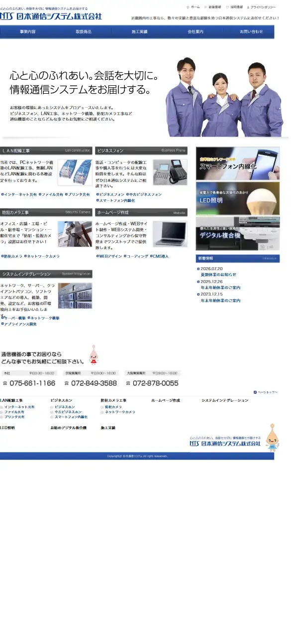Open footer インターネット共有 link
This screenshot has height=631, width=291.
[19, 407]
